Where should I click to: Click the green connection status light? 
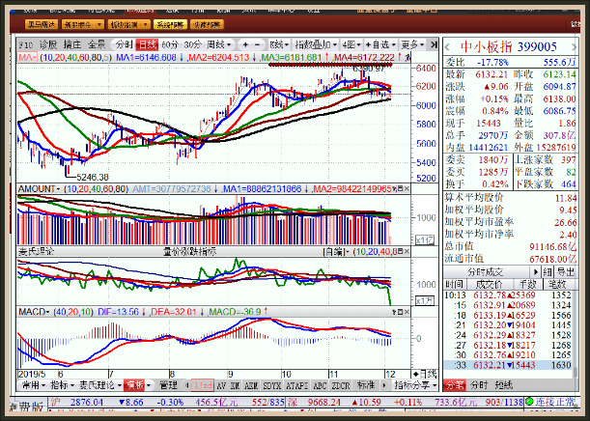click(x=529, y=403)
